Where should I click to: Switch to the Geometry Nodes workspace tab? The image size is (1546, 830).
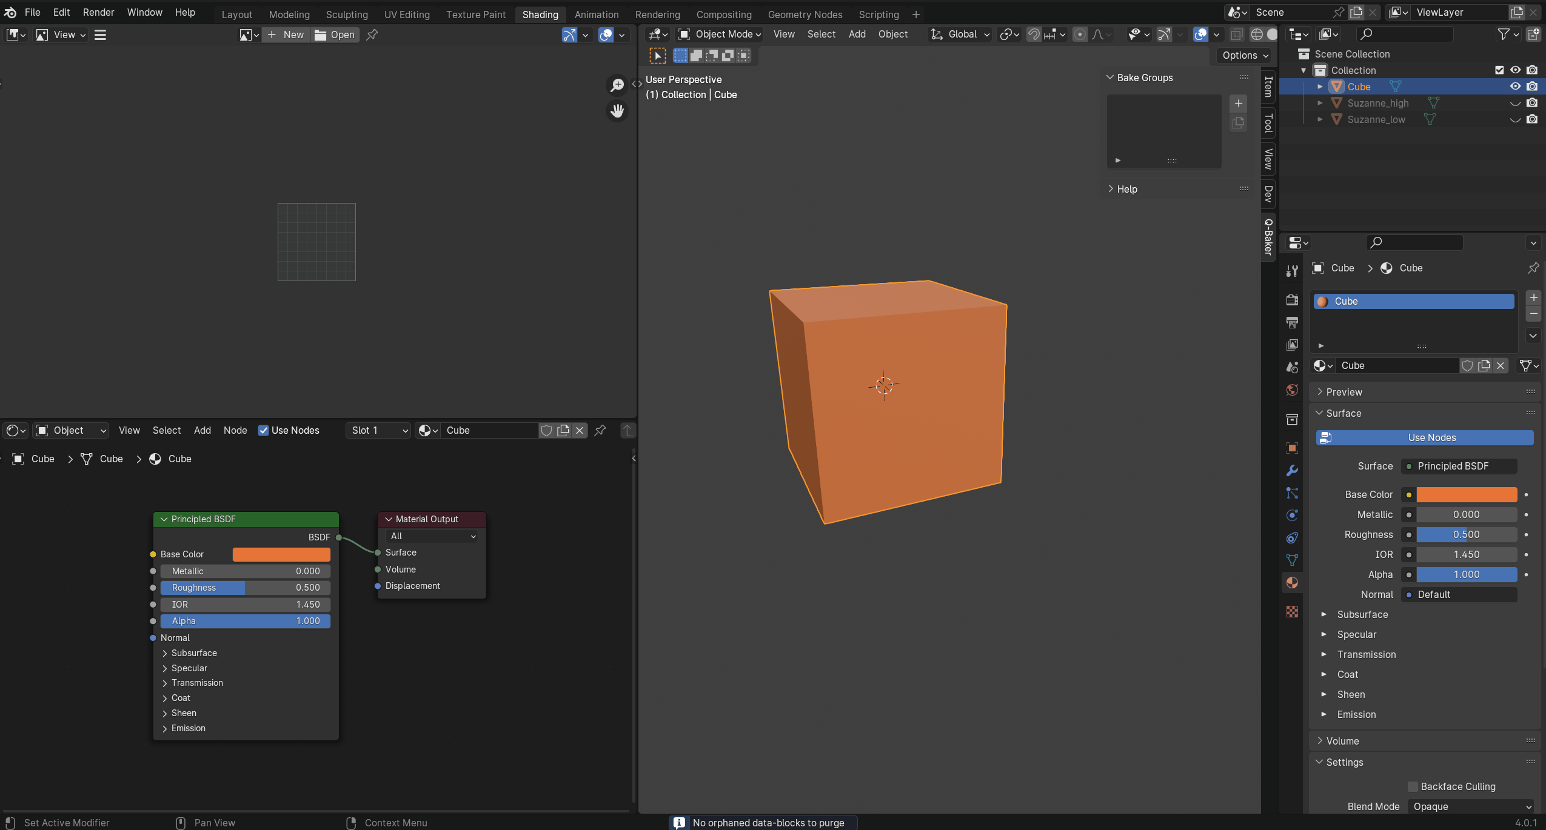coord(805,15)
